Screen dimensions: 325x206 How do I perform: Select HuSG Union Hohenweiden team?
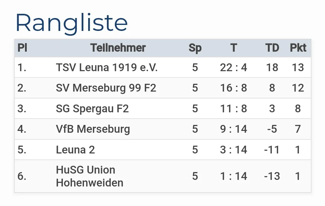[90, 176]
